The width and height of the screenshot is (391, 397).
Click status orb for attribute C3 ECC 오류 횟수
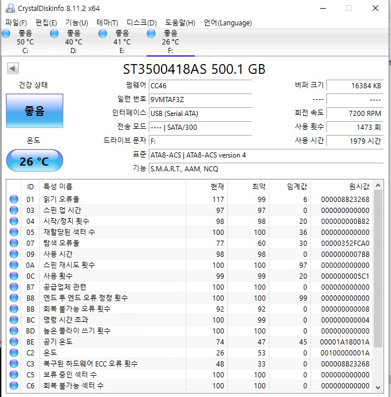[14, 364]
